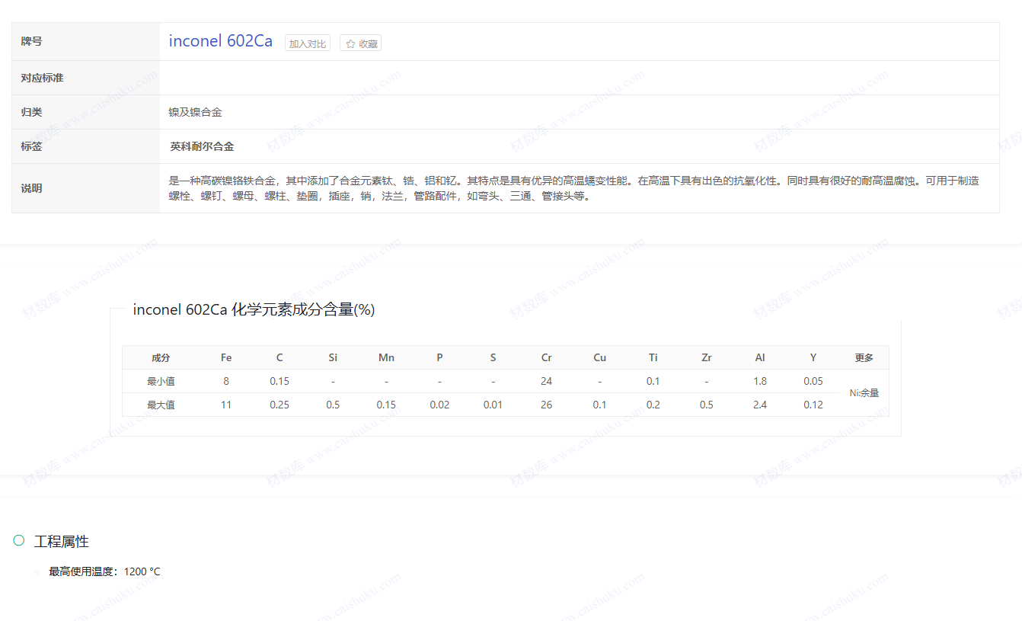Viewport: 1022px width, 621px height.
Task: Select the 牌号 row label
Action: pyautogui.click(x=32, y=41)
